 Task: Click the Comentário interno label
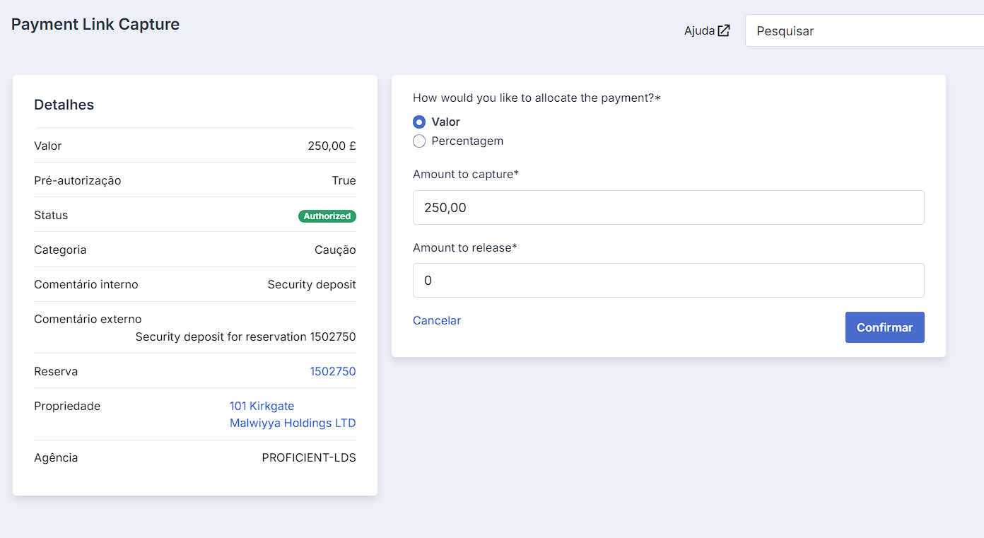(x=86, y=284)
